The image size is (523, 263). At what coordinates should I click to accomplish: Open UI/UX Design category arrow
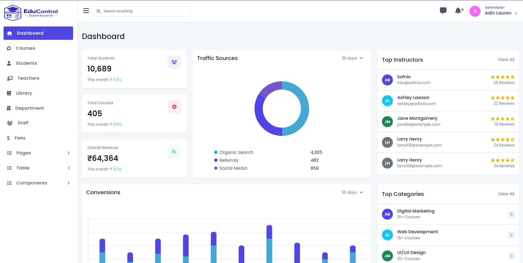[x=511, y=256]
